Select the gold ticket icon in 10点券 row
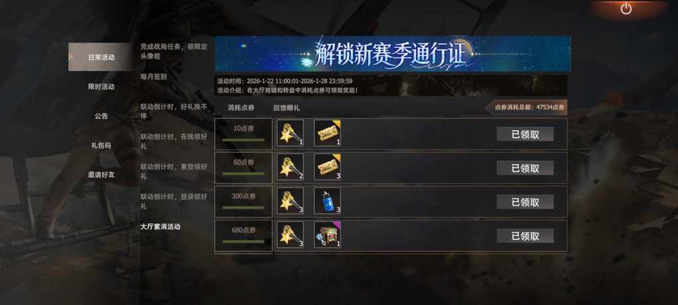The width and height of the screenshot is (678, 305). (x=327, y=133)
